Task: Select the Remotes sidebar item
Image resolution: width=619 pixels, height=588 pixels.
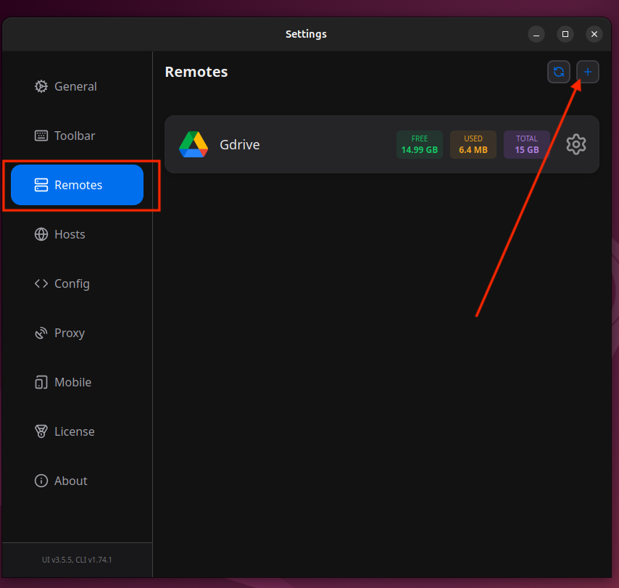Action: [77, 185]
